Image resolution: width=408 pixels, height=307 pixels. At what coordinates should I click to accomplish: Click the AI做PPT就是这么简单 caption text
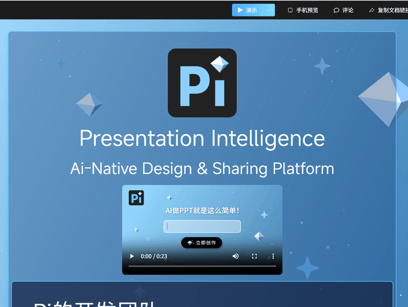(202, 211)
